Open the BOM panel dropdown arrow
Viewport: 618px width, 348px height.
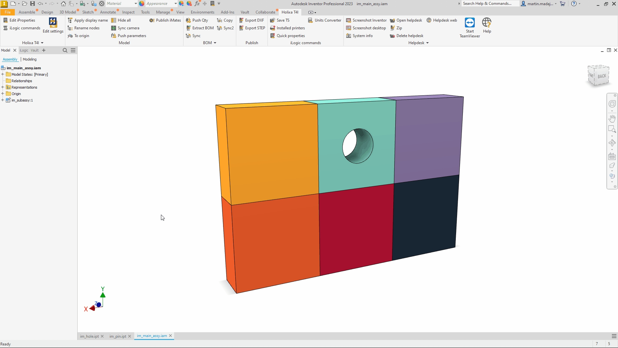(x=215, y=43)
